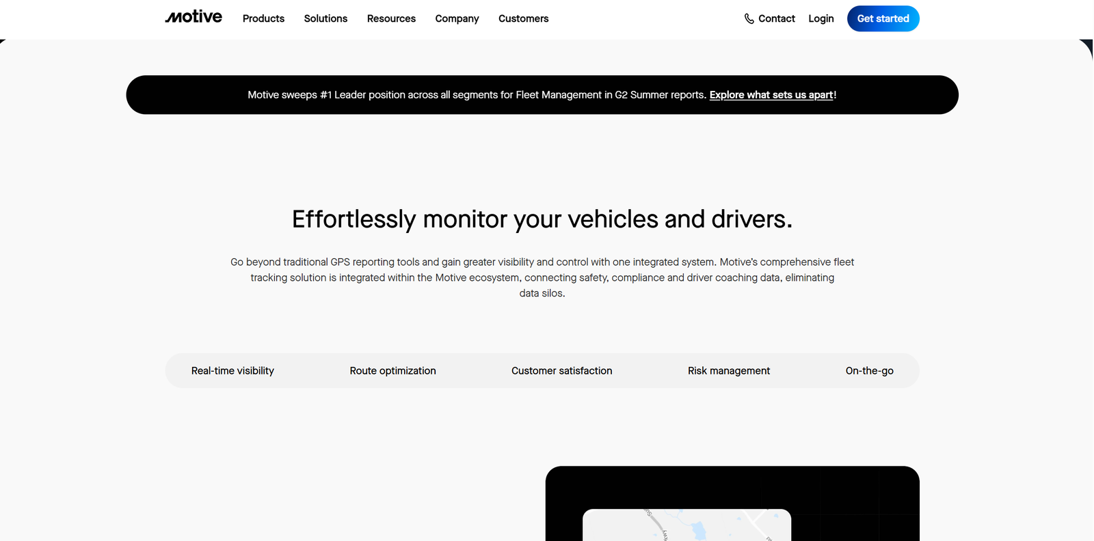Switch to the On-the-go tab

pos(869,371)
